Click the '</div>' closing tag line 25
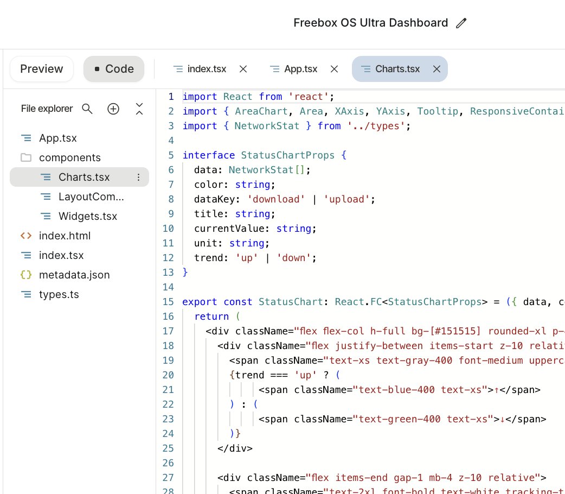Image resolution: width=565 pixels, height=494 pixels. click(x=235, y=448)
